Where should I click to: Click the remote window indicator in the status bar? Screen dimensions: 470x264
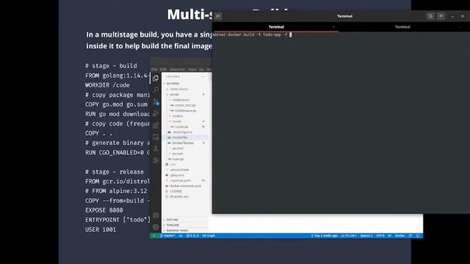pyautogui.click(x=153, y=236)
